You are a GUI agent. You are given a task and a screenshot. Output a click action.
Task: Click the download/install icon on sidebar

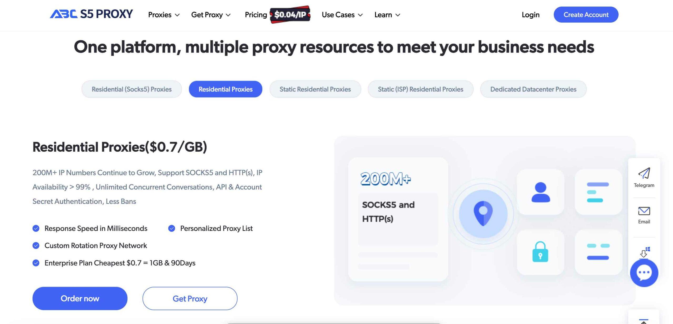(644, 253)
